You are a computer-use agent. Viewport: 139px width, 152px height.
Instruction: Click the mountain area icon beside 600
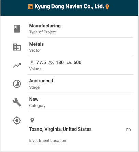69,63
